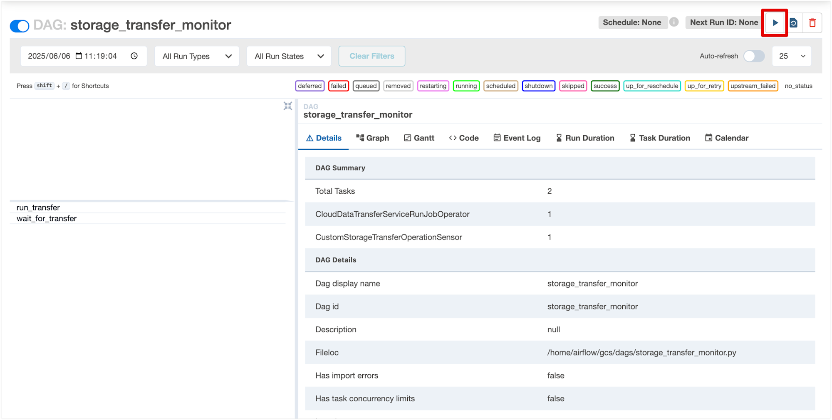Switch to the Details tab
The image size is (832, 420).
(x=324, y=138)
